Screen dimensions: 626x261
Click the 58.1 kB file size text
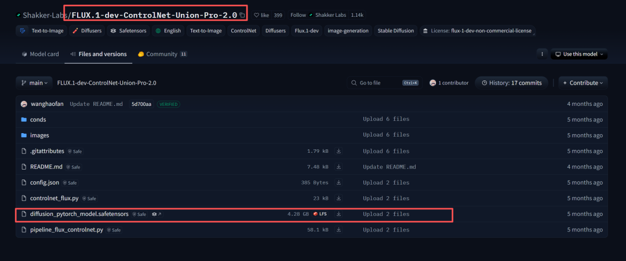click(317, 230)
